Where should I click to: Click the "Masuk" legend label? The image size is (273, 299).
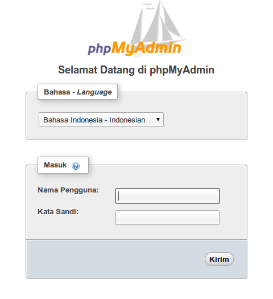click(55, 165)
